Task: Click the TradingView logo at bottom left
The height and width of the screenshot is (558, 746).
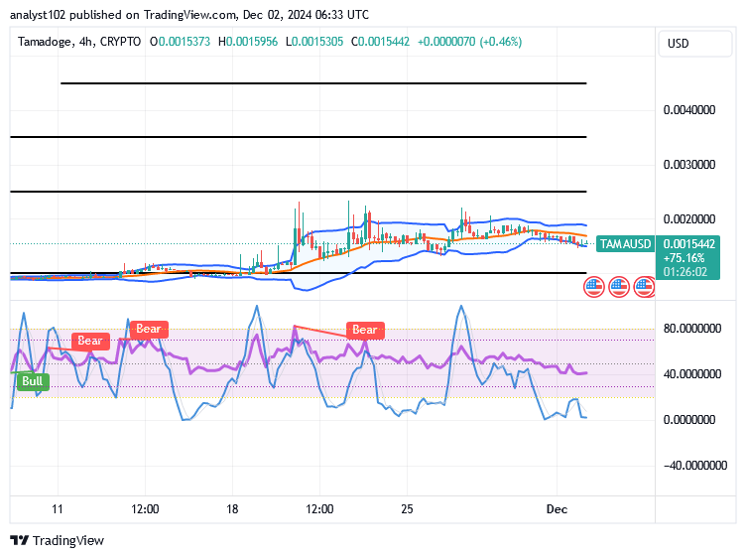Action: click(58, 541)
